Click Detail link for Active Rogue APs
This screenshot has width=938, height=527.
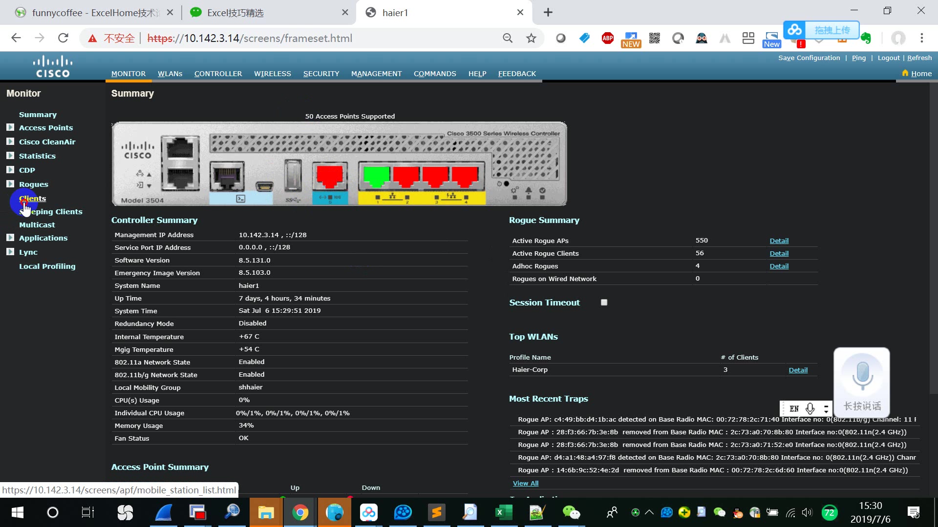click(779, 240)
